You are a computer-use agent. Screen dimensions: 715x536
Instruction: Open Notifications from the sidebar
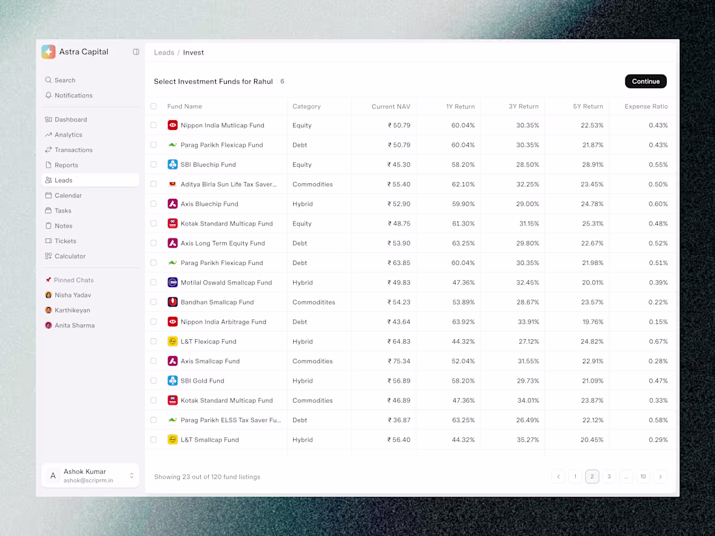pos(73,96)
